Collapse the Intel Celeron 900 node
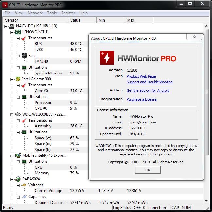Screen dimensions: 212x212 [12, 79]
